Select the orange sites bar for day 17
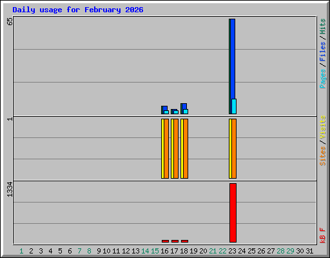Screen dimensions: 330x258 pyautogui.click(x=176, y=148)
